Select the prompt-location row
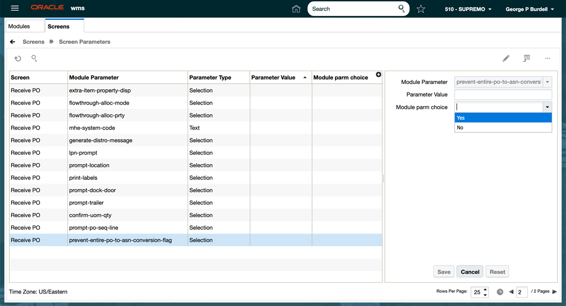Viewport: 566px width, 306px height. tap(196, 165)
